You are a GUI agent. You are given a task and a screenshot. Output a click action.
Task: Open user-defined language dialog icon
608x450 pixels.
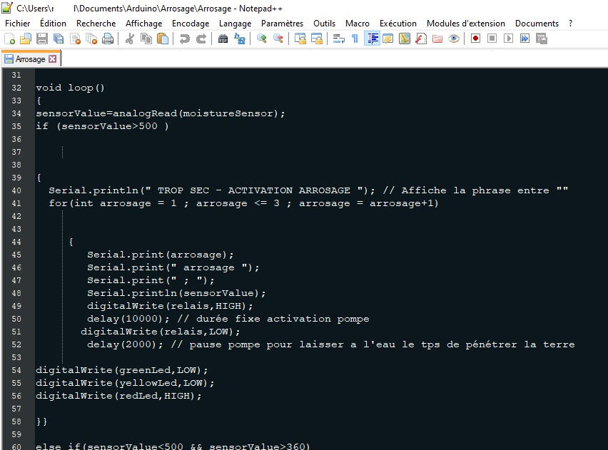coord(388,39)
